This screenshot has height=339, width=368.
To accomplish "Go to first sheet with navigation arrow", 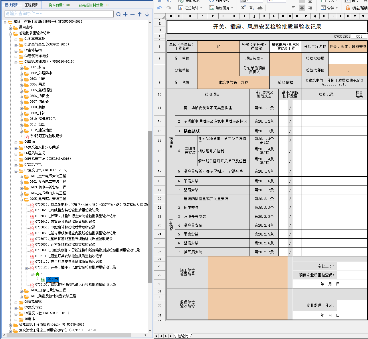I will click(156, 336).
